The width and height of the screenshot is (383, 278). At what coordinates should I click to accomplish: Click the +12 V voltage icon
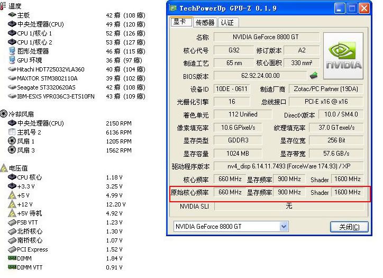(x=12, y=204)
